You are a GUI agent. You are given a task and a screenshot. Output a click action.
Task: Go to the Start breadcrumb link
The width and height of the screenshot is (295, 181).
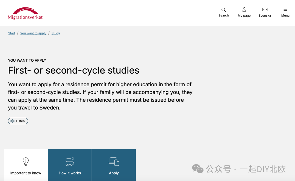[12, 33]
